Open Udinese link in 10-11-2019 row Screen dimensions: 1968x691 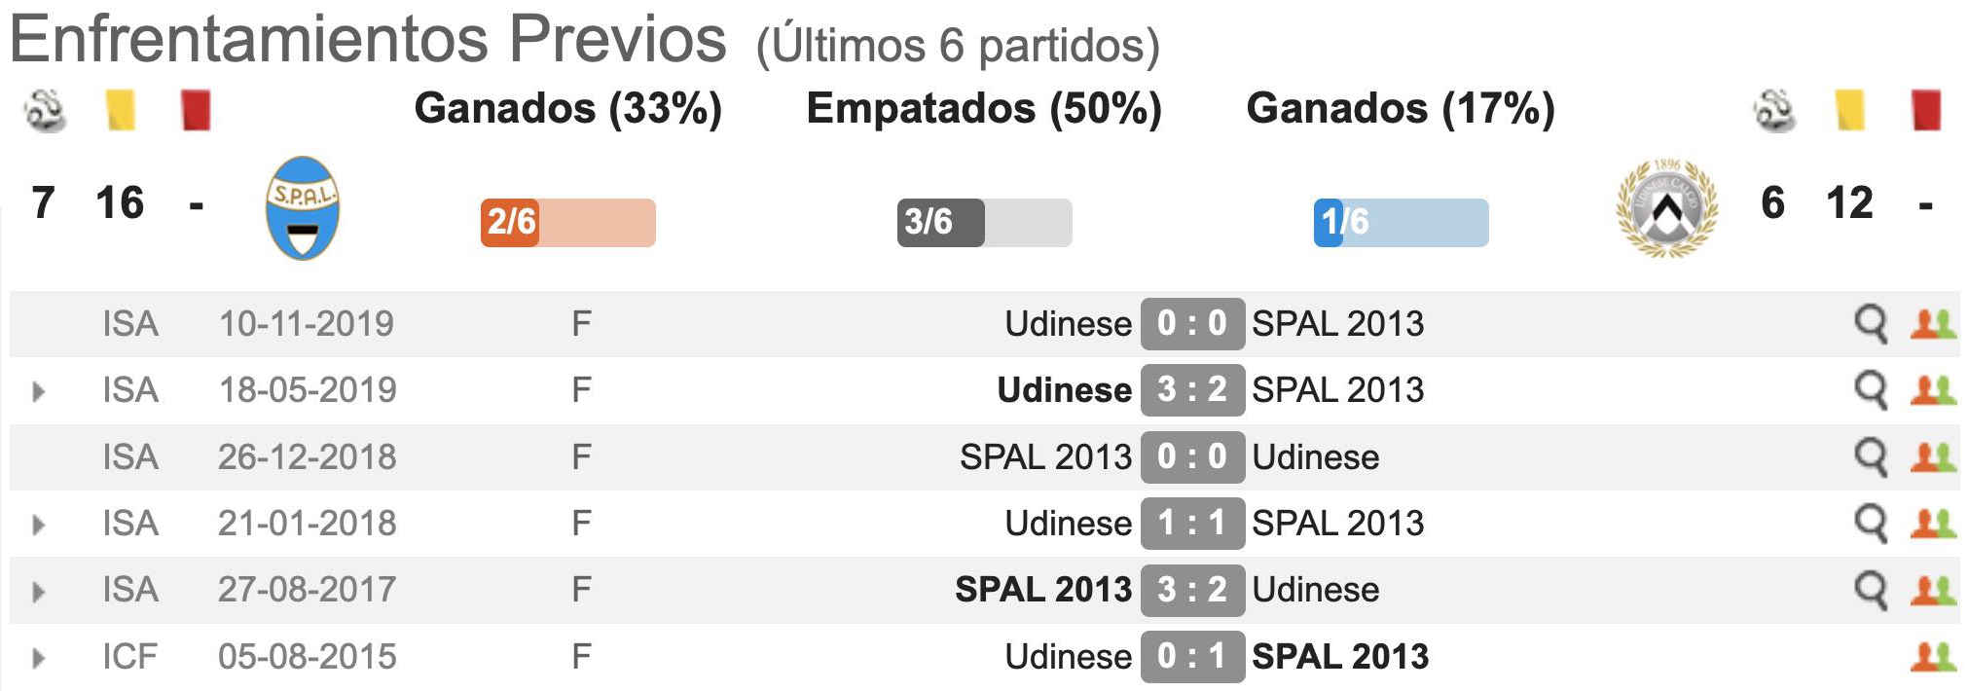click(x=1068, y=324)
